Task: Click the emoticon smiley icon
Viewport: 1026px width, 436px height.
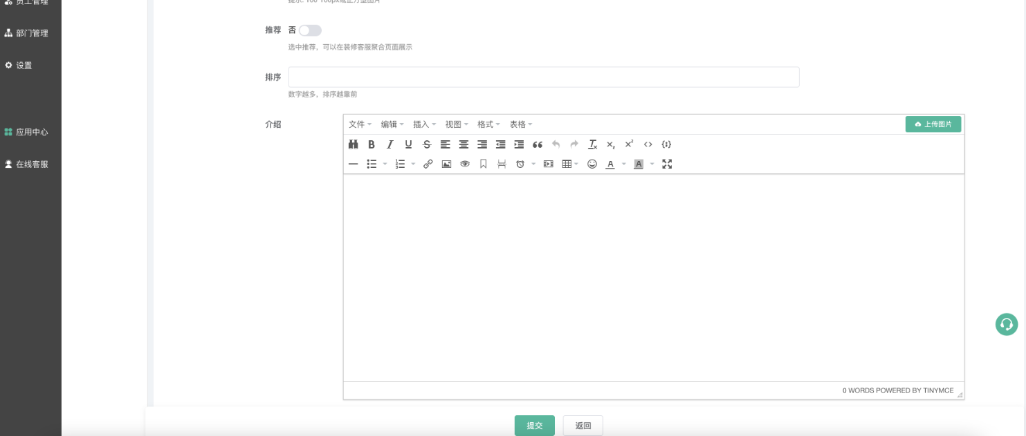Action: [592, 164]
